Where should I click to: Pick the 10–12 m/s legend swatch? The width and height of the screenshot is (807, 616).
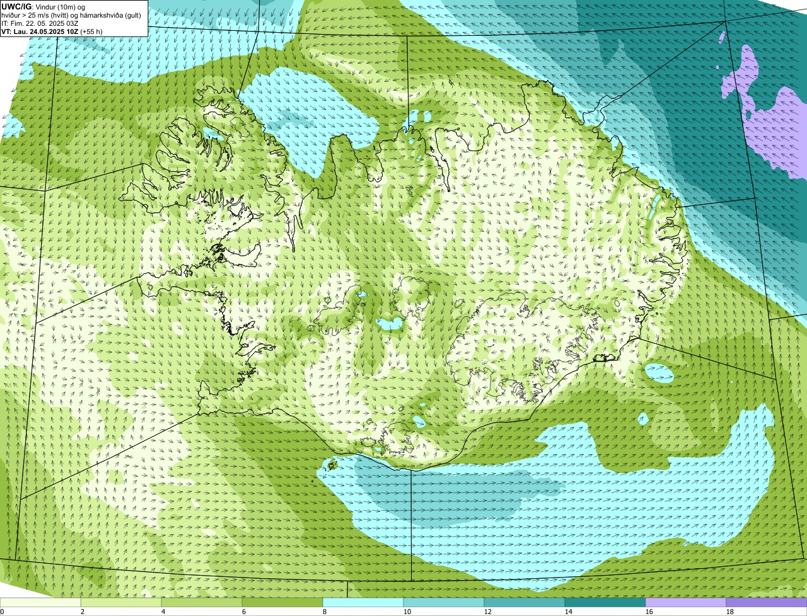444,603
